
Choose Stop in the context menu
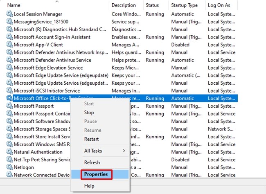[x=100, y=113]
